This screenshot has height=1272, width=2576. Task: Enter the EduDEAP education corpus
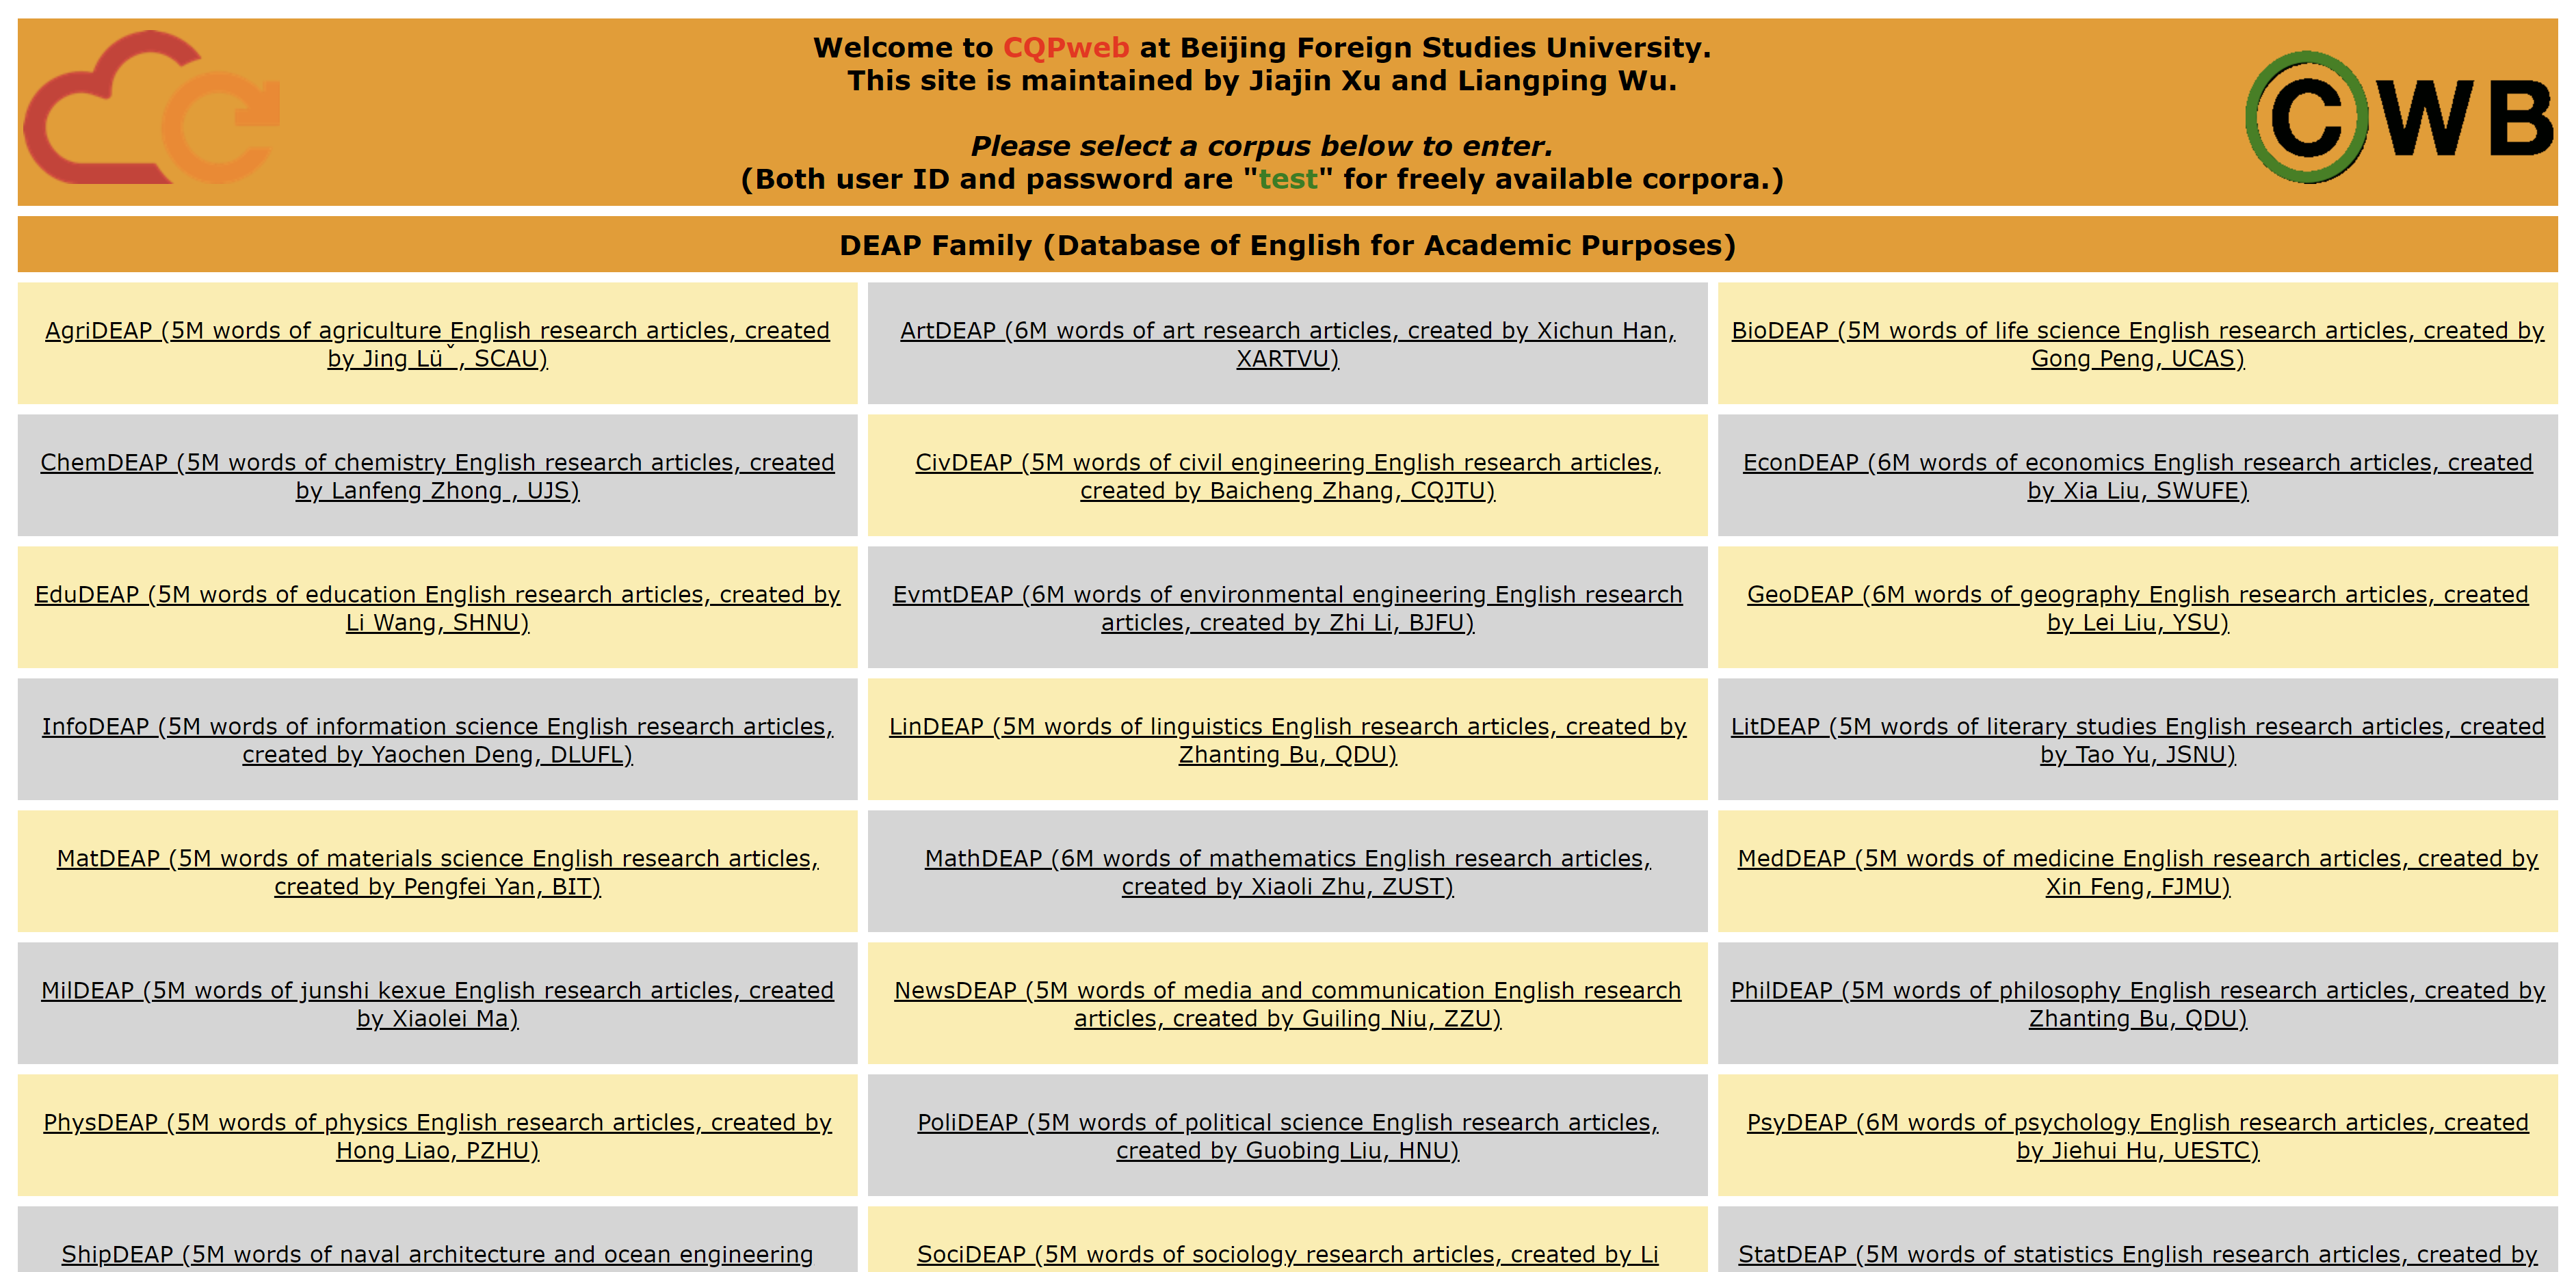coord(437,595)
